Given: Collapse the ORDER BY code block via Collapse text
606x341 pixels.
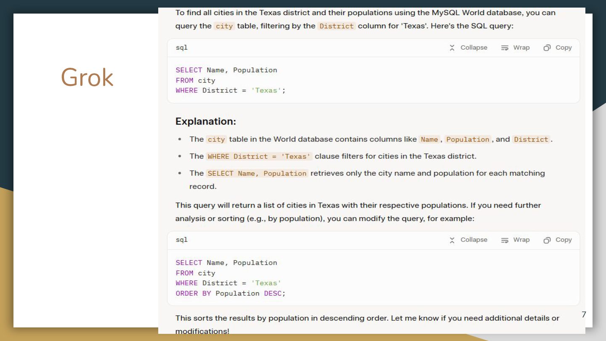Looking at the screenshot, I should click(x=473, y=240).
